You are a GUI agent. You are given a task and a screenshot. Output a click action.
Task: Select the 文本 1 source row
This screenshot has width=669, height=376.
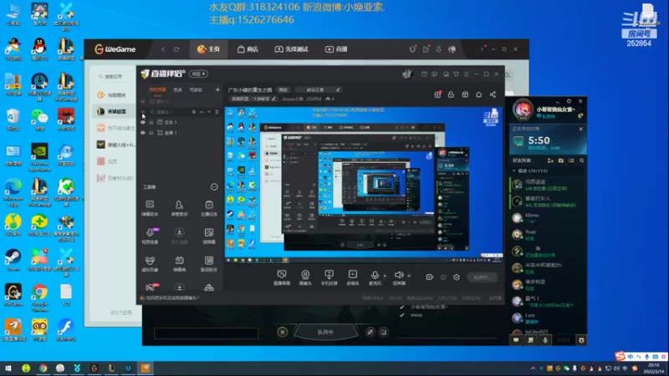[x=180, y=122]
